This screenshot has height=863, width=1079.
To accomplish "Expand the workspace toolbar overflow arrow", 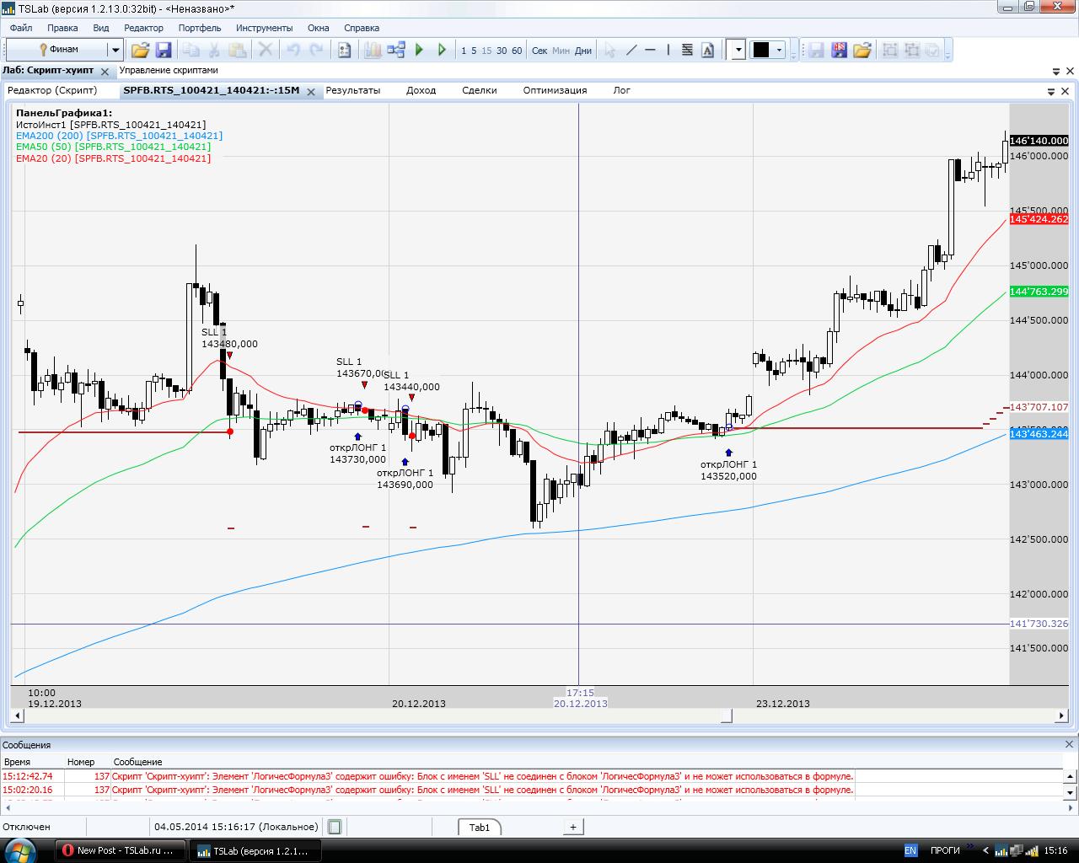I will pyautogui.click(x=949, y=50).
